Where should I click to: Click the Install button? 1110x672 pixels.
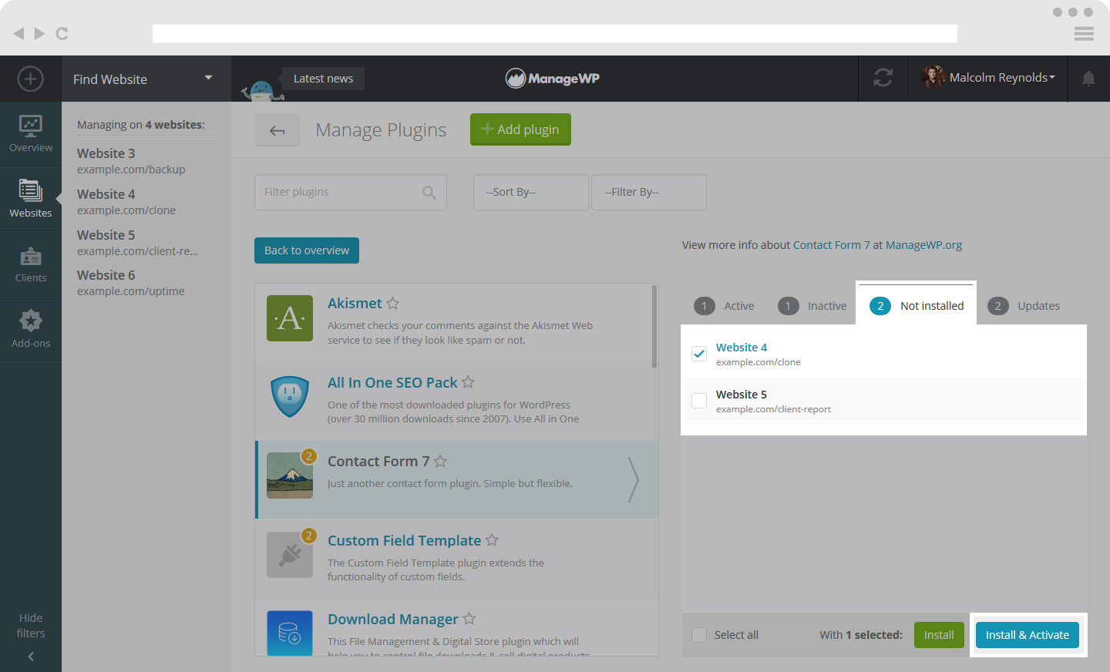(939, 635)
